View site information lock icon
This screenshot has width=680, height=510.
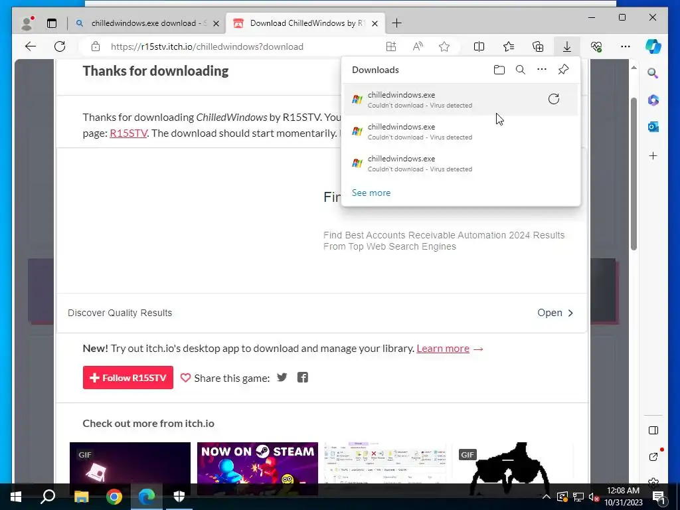[x=96, y=46]
